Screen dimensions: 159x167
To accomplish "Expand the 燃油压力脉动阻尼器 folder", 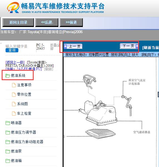I will coord(27,142).
